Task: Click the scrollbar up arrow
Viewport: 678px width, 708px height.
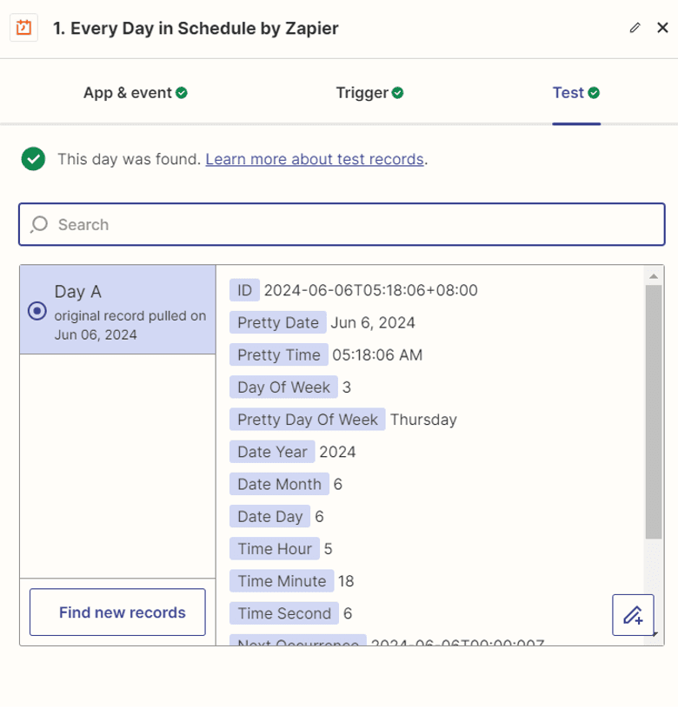Action: [x=654, y=276]
